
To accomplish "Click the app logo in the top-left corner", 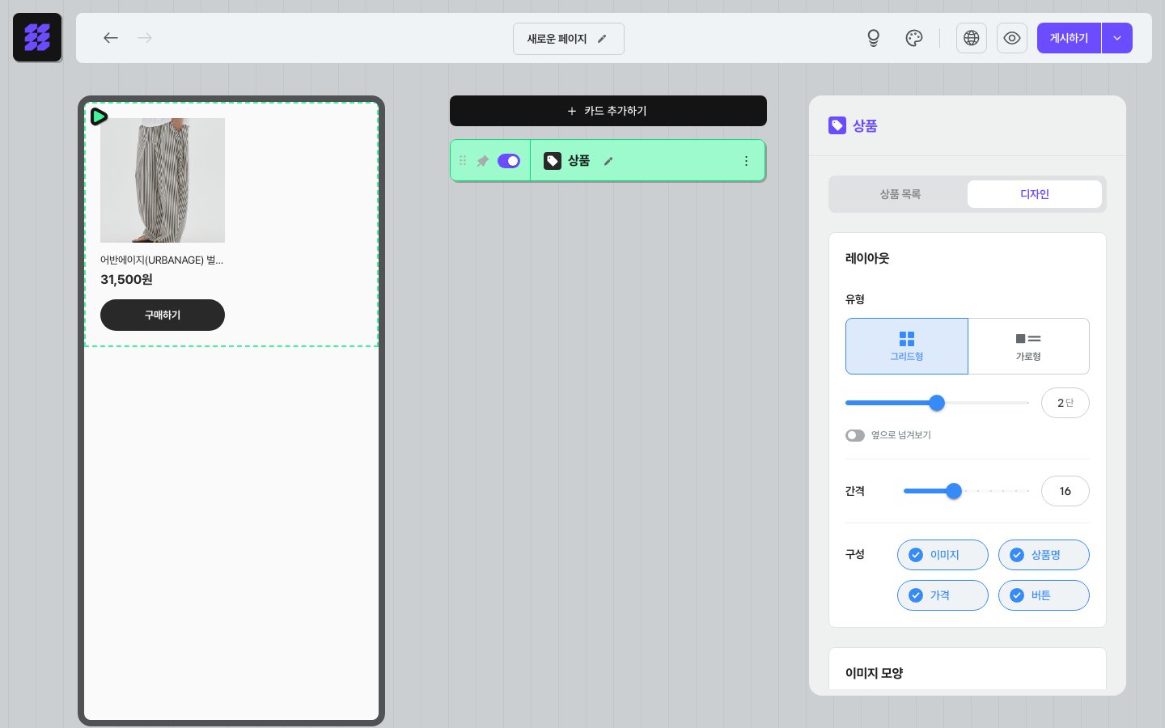I will (x=37, y=37).
